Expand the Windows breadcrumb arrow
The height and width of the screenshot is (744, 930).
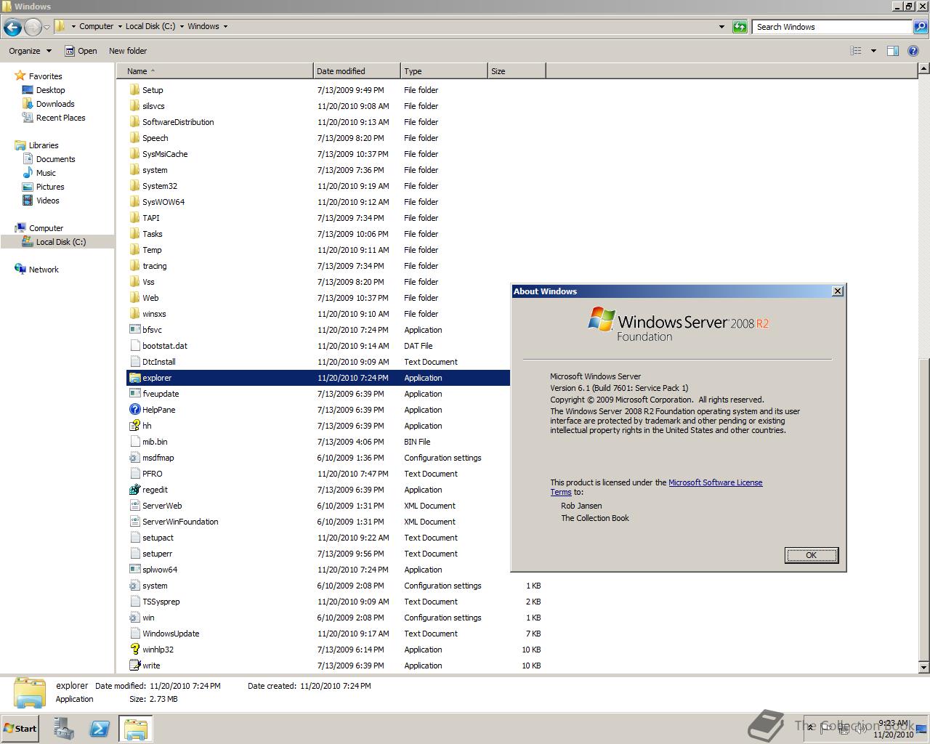tap(225, 26)
